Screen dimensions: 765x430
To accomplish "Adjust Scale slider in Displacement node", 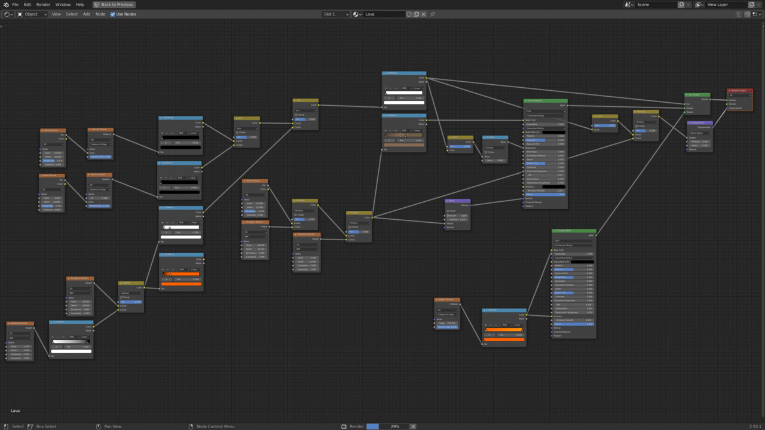I will (699, 146).
